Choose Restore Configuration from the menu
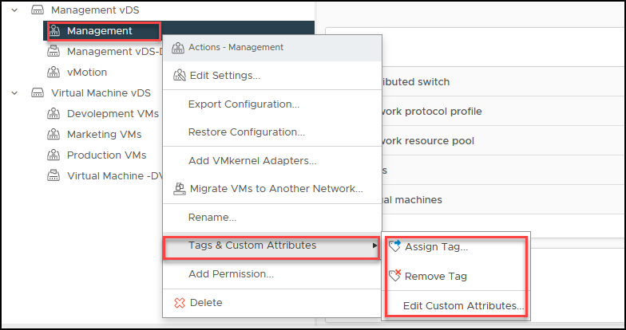626x330 pixels. tap(246, 132)
